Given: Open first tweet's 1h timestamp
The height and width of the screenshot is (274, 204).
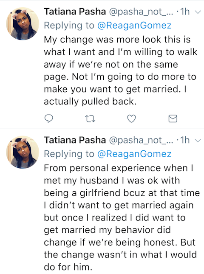Looking at the screenshot, I should tap(185, 12).
